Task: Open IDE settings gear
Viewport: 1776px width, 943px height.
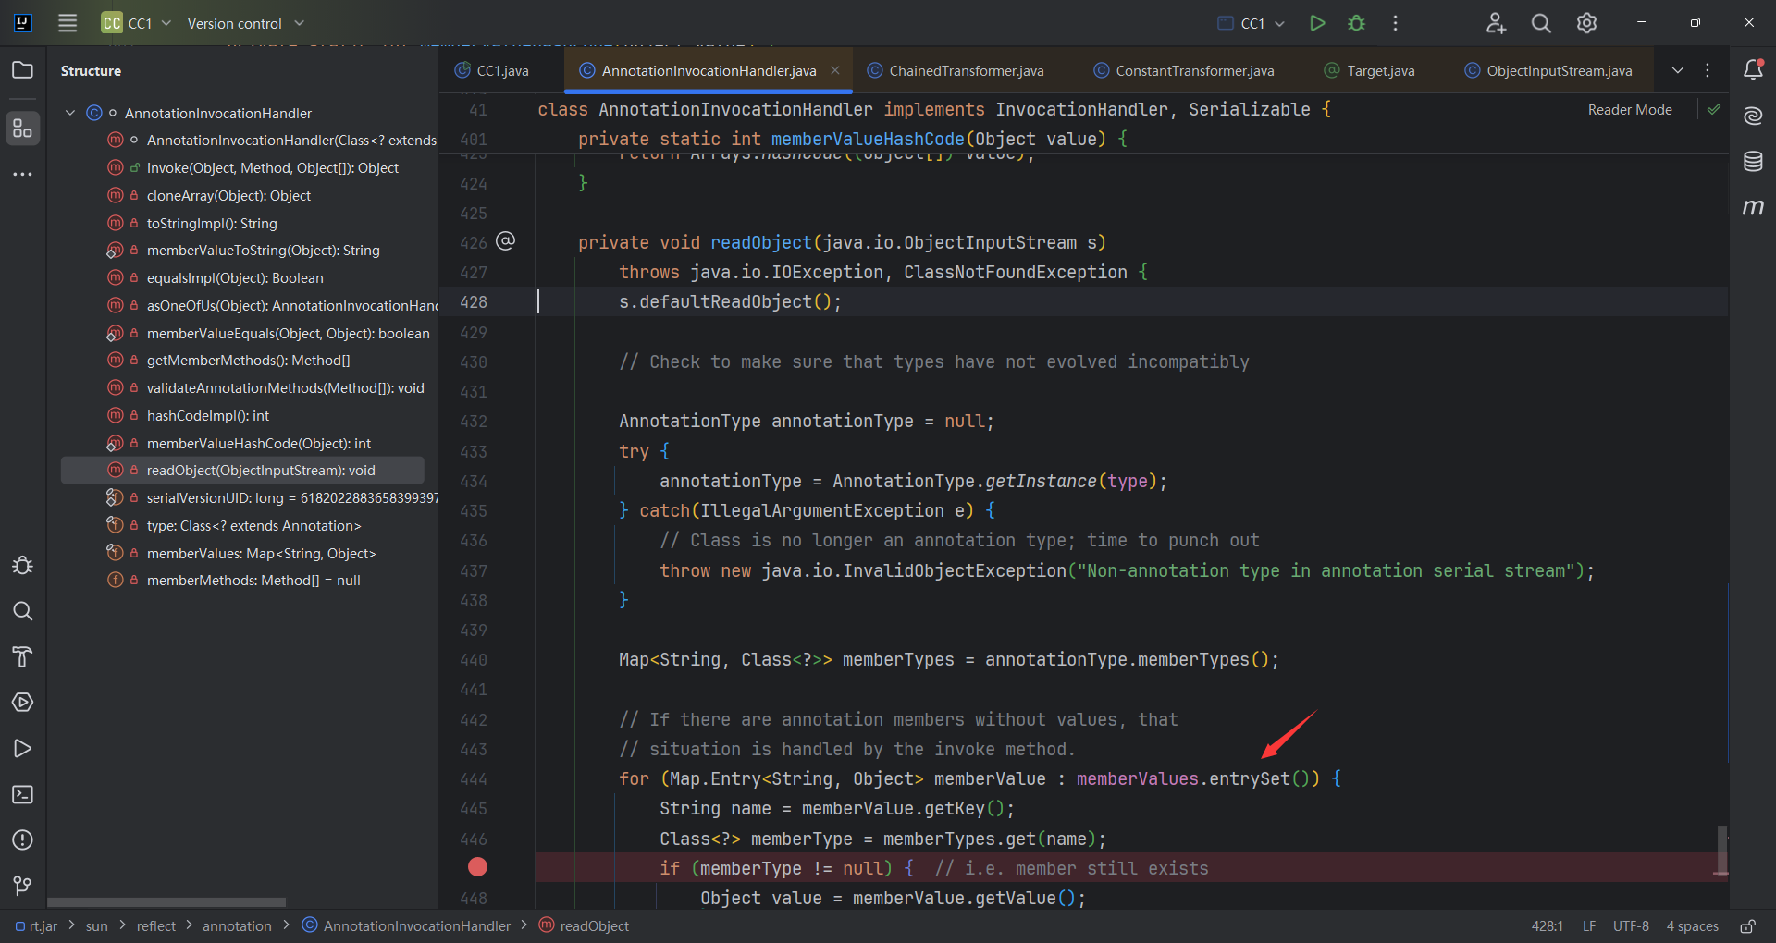Action: tap(1586, 23)
